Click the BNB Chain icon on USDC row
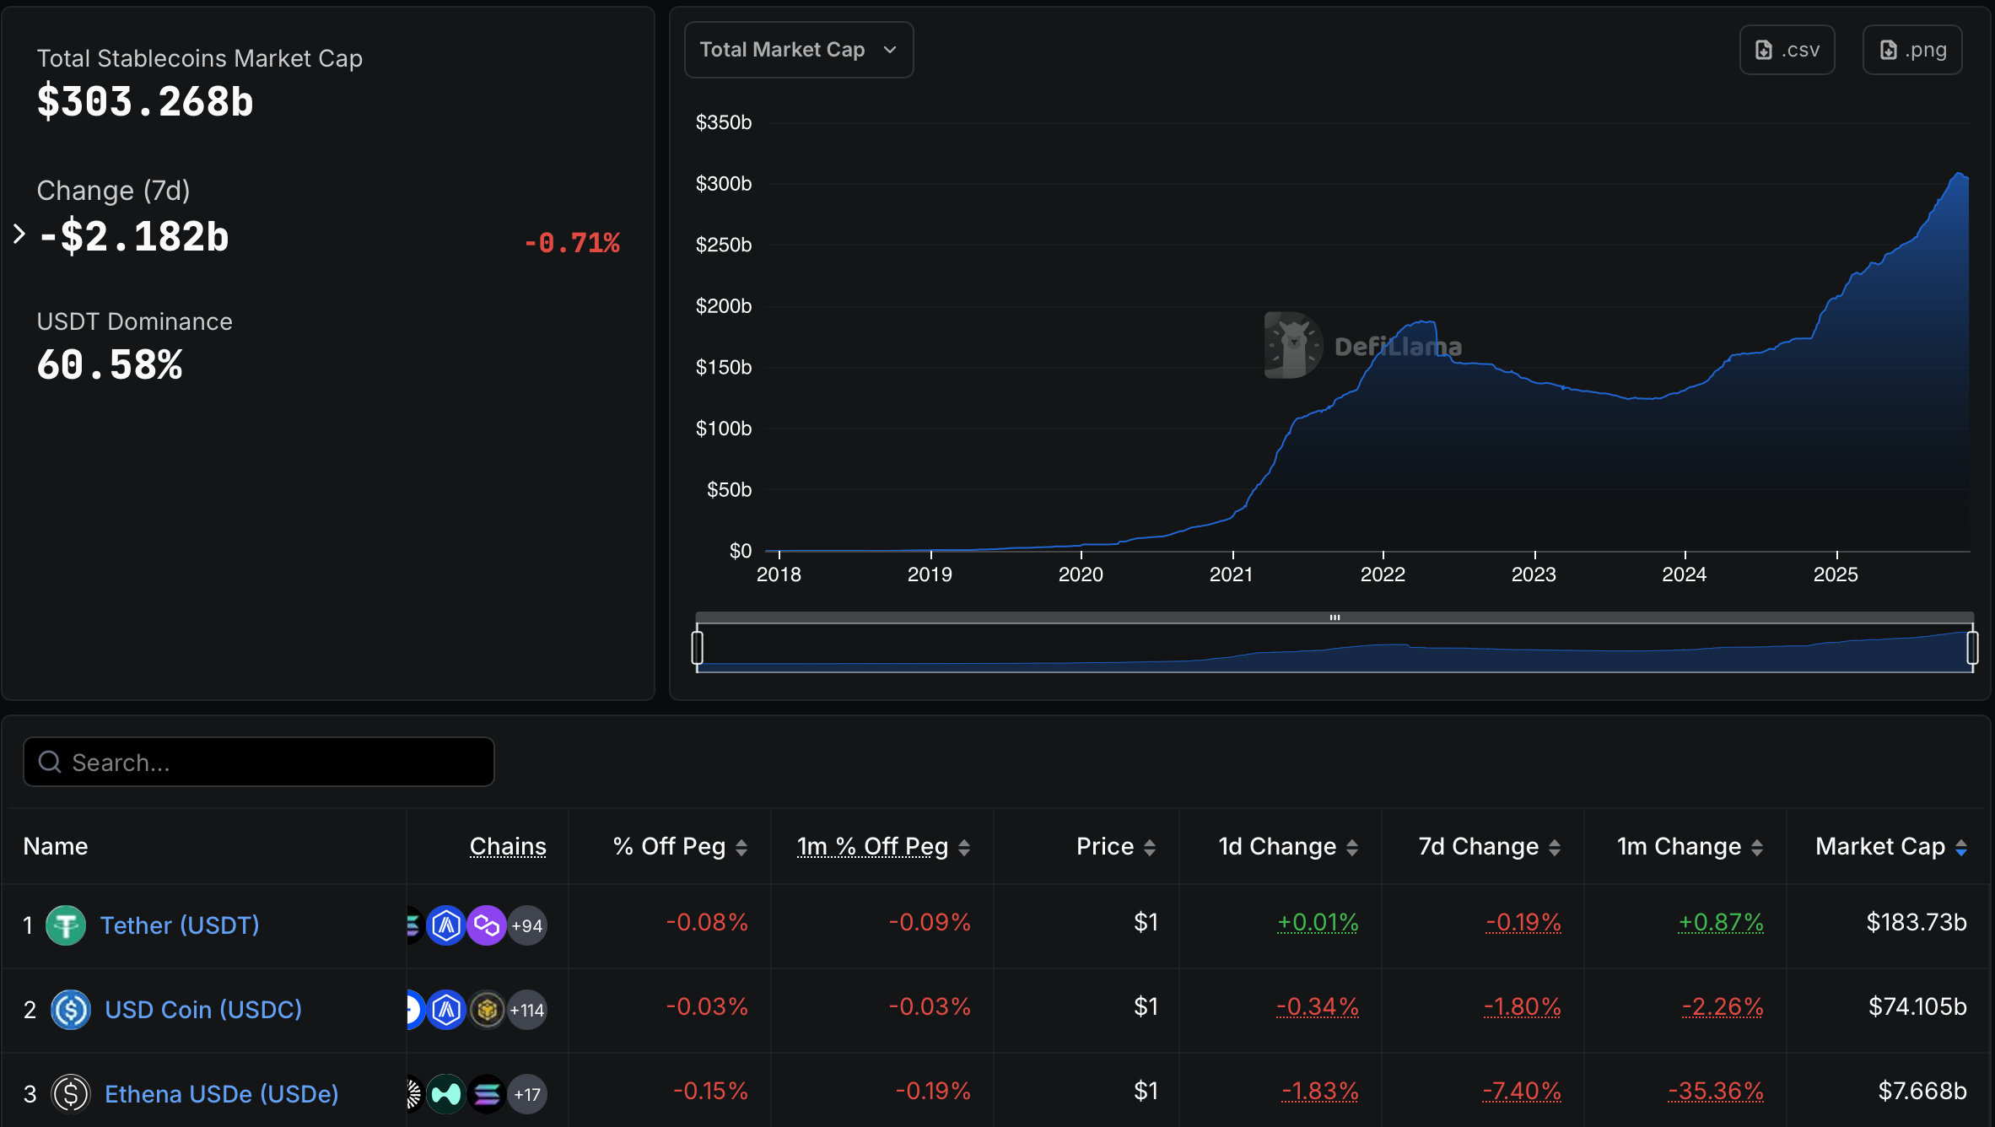The width and height of the screenshot is (1995, 1127). click(488, 1009)
